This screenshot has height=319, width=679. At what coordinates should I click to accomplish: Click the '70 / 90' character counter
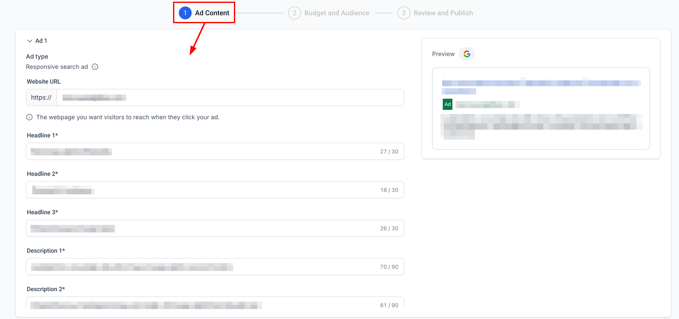(389, 267)
